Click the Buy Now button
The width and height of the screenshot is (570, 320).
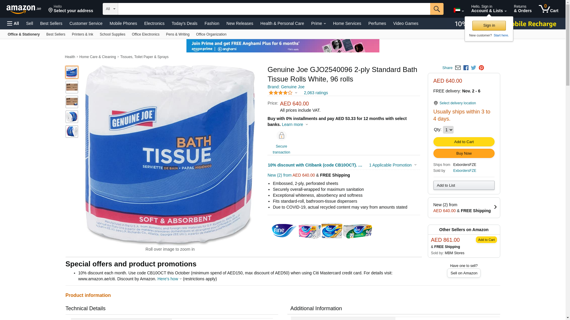pyautogui.click(x=464, y=153)
